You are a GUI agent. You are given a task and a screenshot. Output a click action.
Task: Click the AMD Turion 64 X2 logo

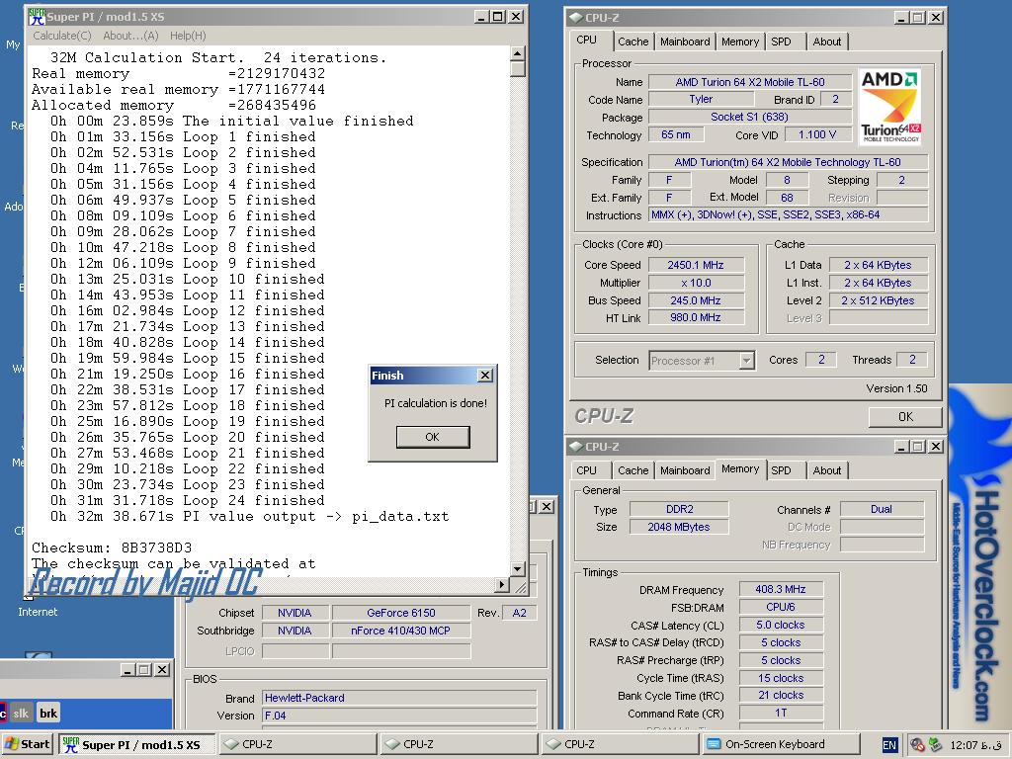(890, 107)
